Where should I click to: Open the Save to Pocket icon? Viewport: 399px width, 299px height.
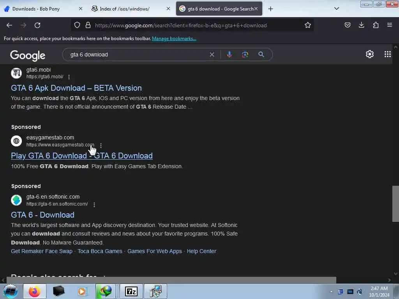347,25
